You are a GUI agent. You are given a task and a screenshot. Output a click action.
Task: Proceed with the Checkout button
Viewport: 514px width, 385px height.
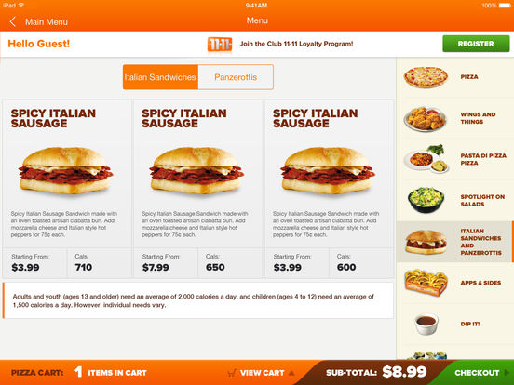point(480,373)
